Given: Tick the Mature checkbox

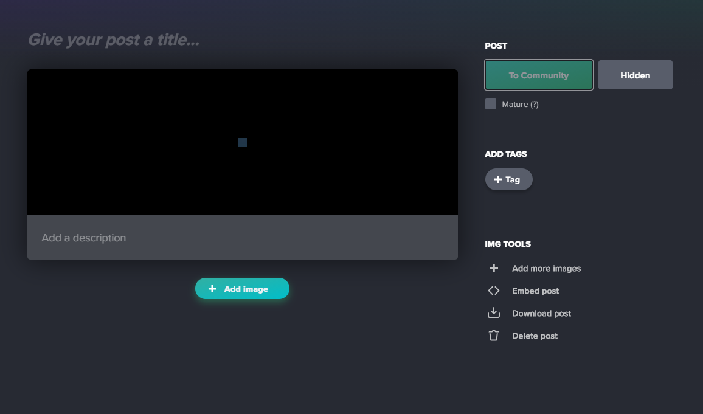Looking at the screenshot, I should 491,104.
